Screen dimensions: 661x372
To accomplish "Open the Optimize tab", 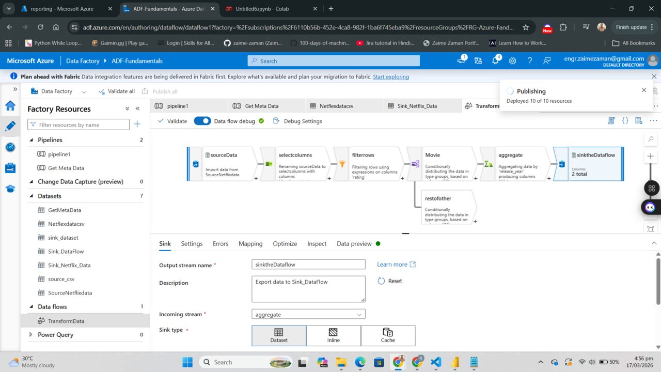I will pyautogui.click(x=285, y=244).
